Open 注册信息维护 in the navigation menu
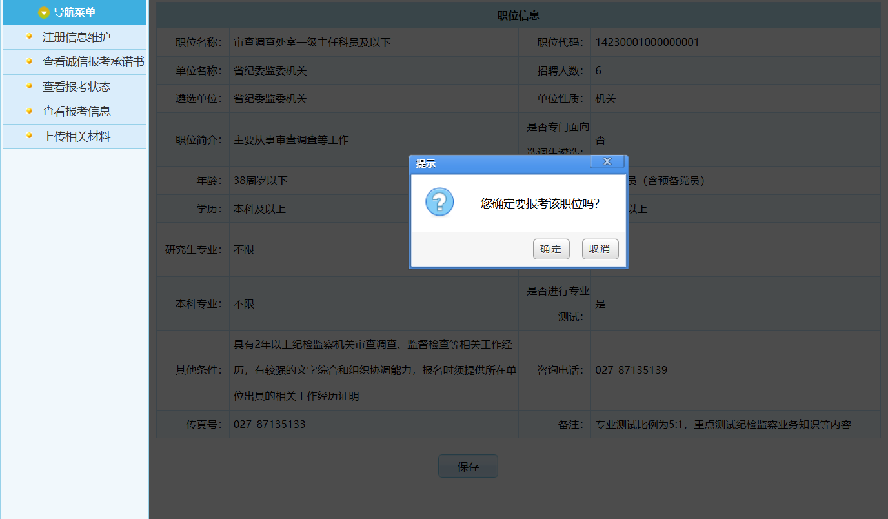Viewport: 888px width, 519px height. [x=76, y=37]
